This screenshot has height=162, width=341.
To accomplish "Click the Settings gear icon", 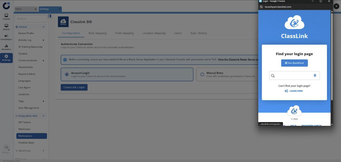I will [x=6, y=58].
